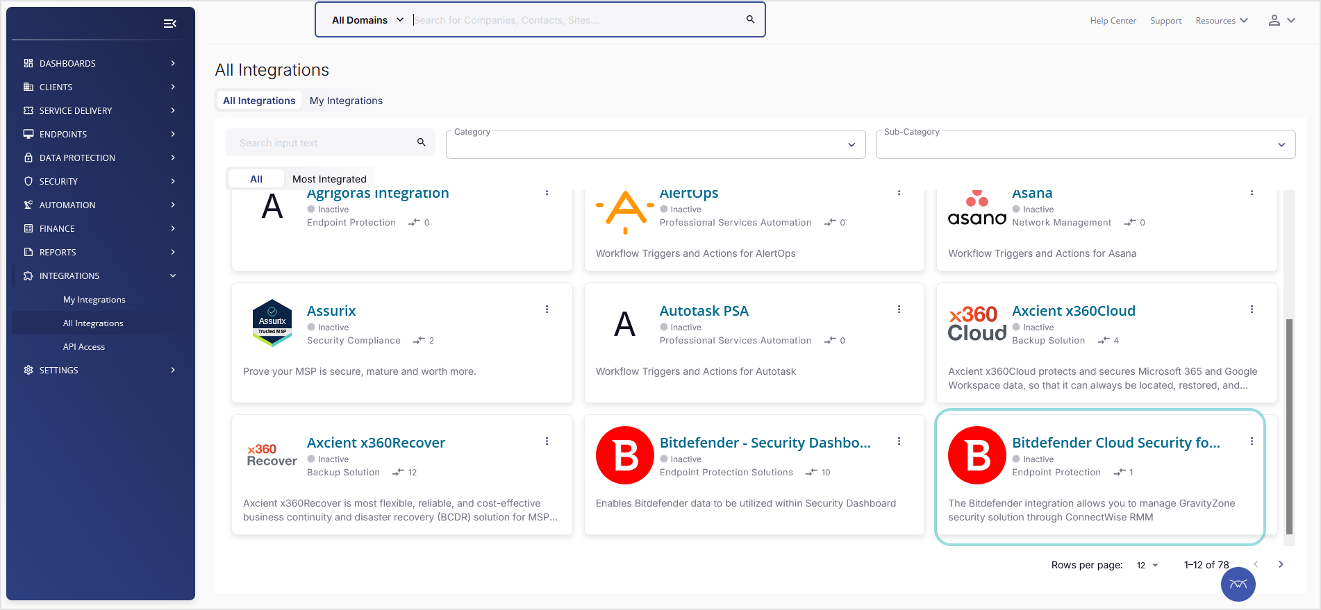Click the Clients building icon
Screen dimensions: 1321x610
[x=28, y=87]
